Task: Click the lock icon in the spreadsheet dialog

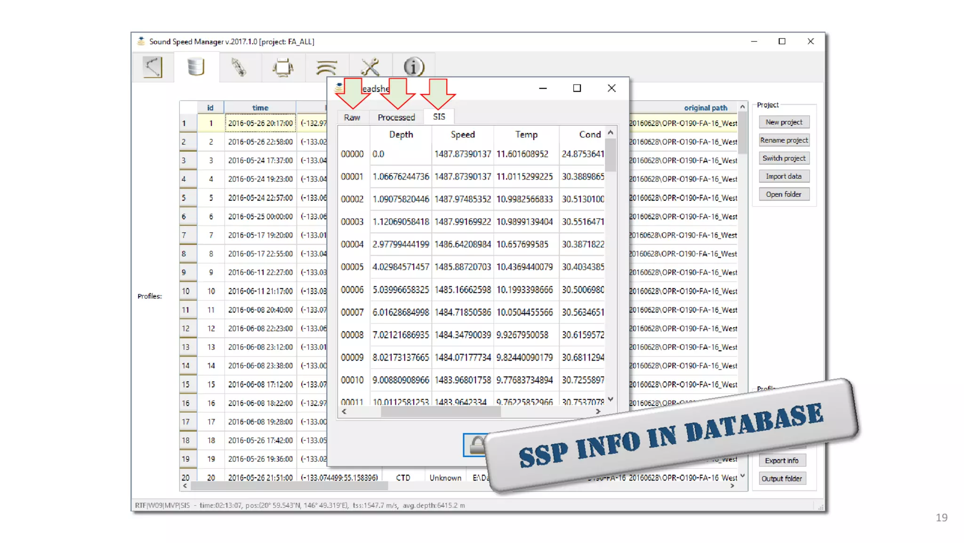Action: point(476,445)
